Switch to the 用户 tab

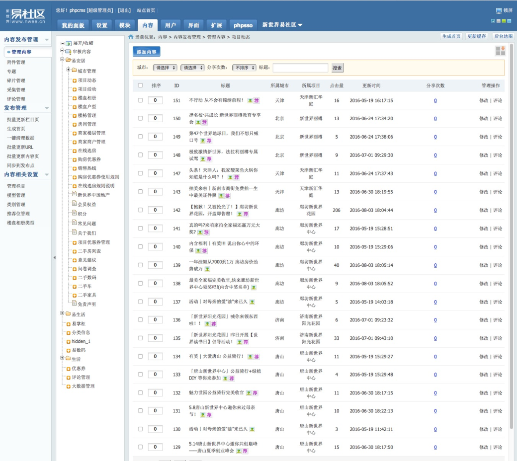pos(171,25)
